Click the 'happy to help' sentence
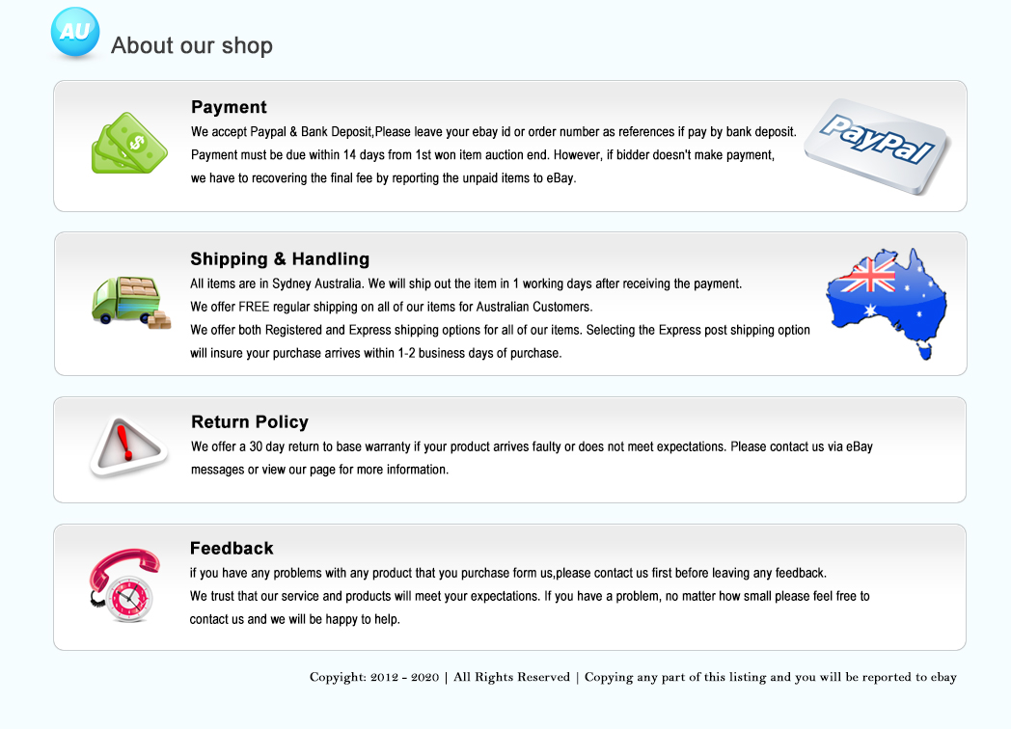This screenshot has width=1011, height=729. pyautogui.click(x=294, y=619)
